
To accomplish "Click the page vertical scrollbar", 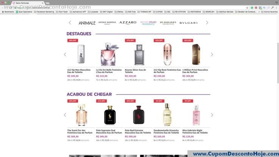I will [278, 63].
